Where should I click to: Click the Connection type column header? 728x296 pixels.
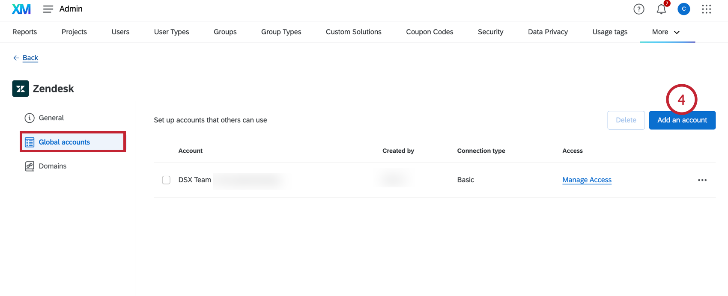point(481,151)
